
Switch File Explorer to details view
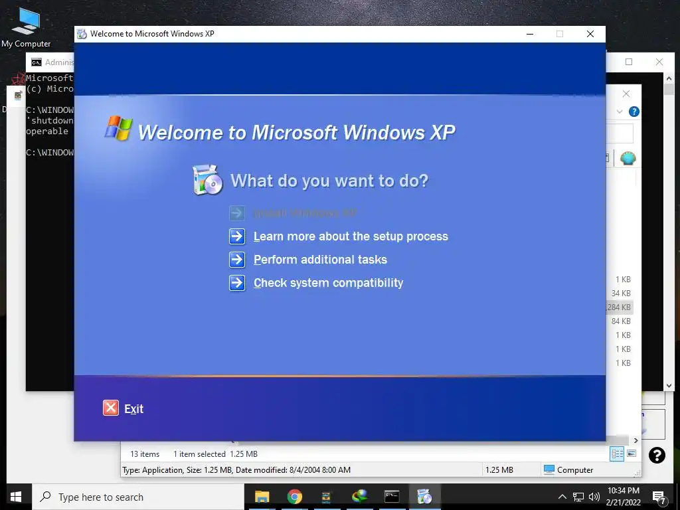(617, 454)
